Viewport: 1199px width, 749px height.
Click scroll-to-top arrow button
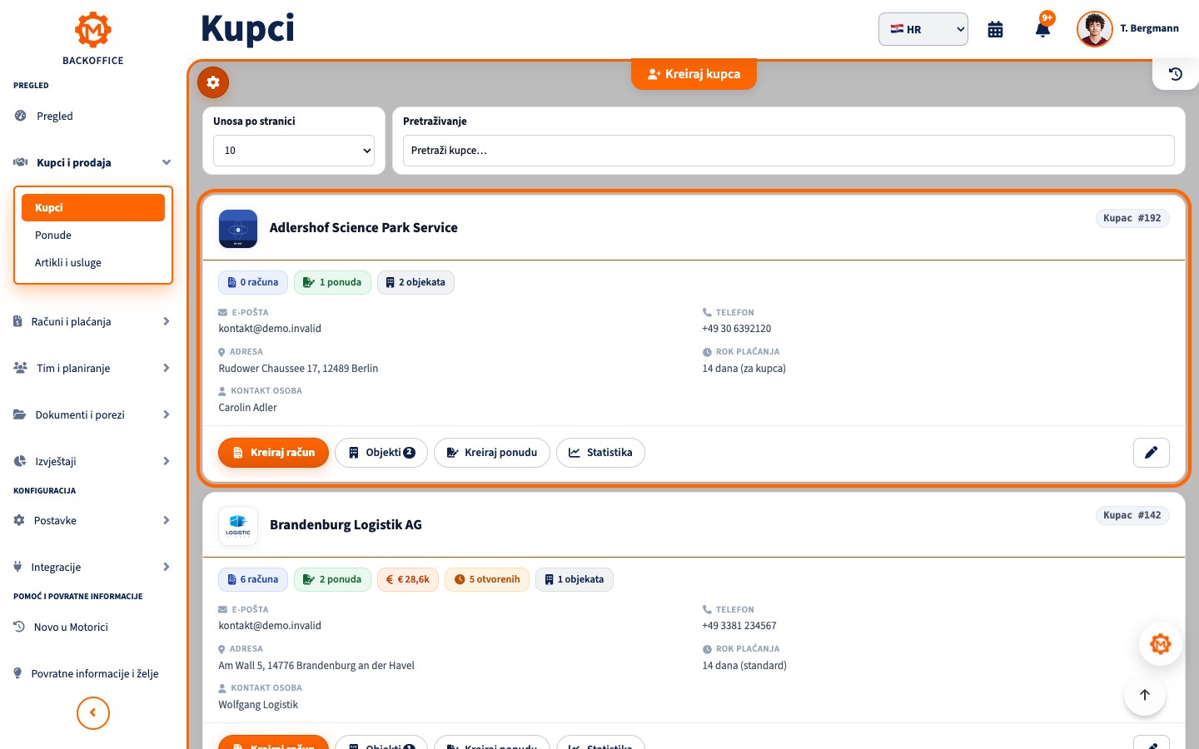click(1145, 695)
